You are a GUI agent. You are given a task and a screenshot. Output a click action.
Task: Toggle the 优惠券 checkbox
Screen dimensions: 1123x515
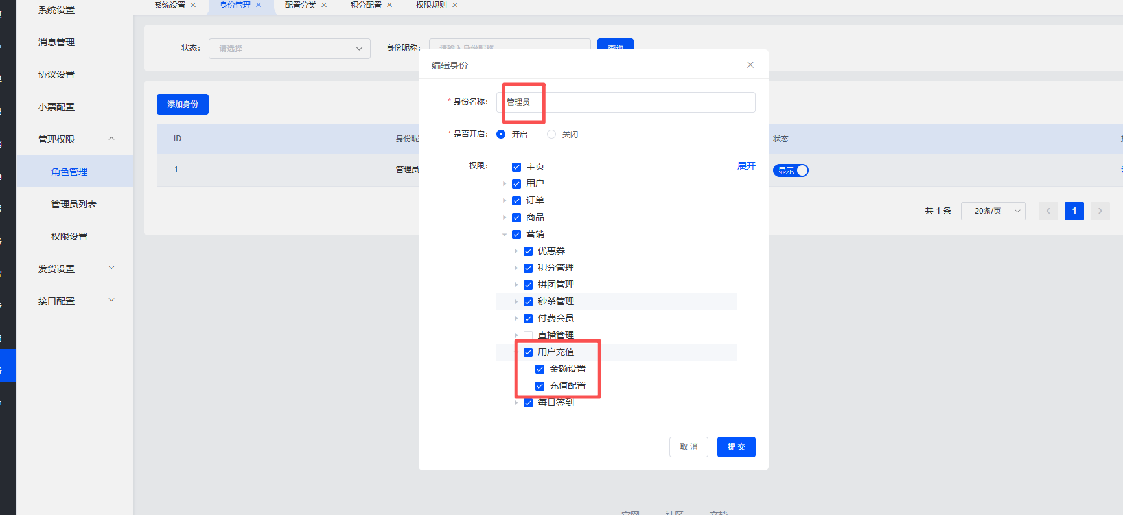tap(528, 251)
